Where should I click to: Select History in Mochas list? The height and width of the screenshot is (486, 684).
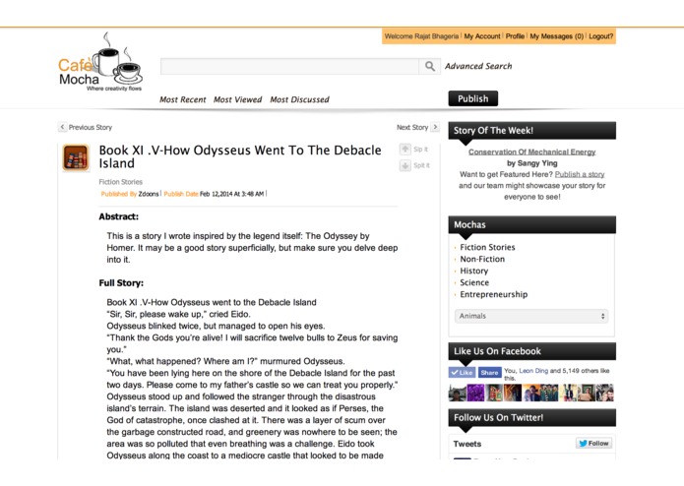click(473, 271)
